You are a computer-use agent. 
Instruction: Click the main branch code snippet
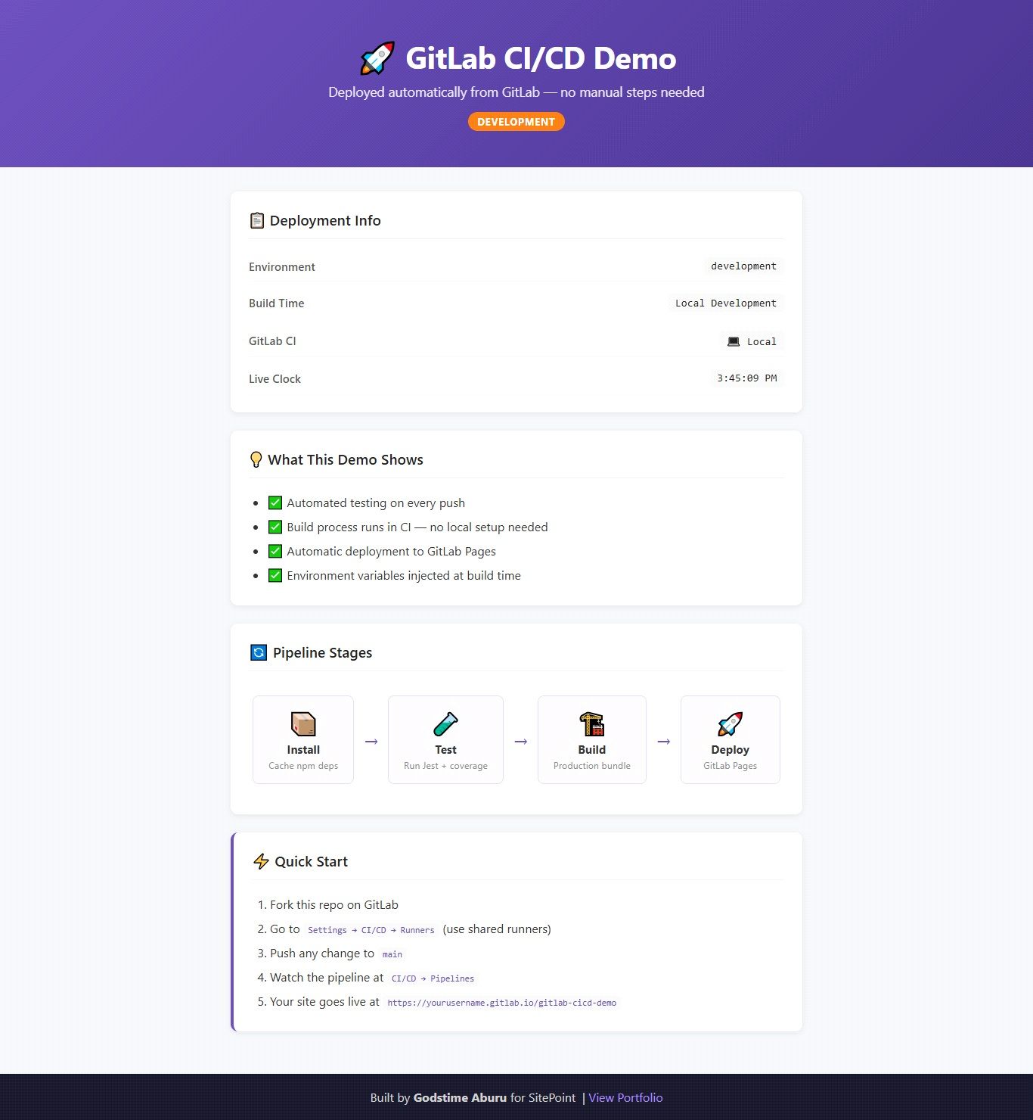pyautogui.click(x=392, y=954)
